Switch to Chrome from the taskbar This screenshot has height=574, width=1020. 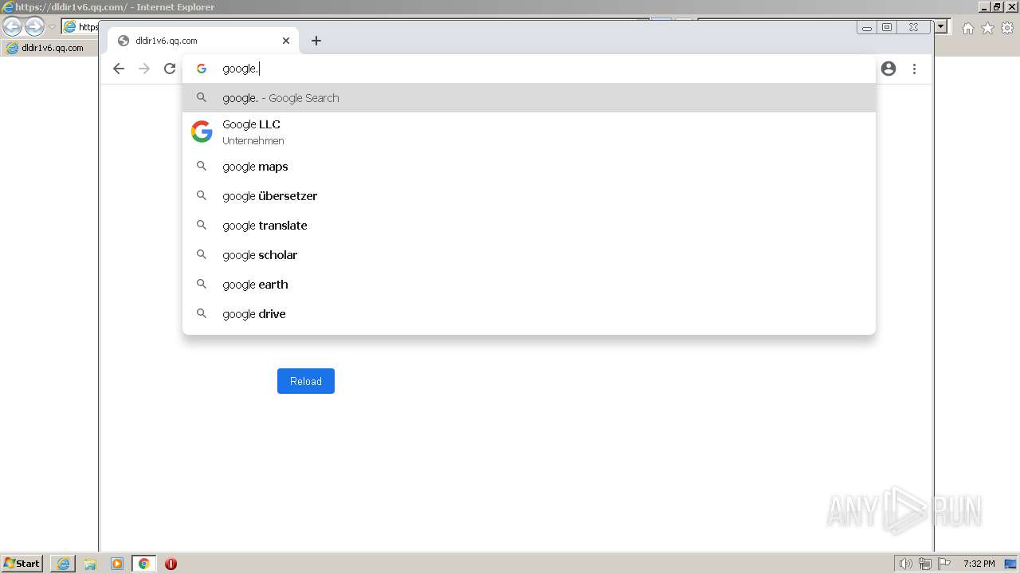[143, 564]
